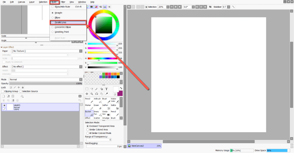The height and width of the screenshot is (153, 294).
Task: Select the Text tool
Action: tap(106, 89)
